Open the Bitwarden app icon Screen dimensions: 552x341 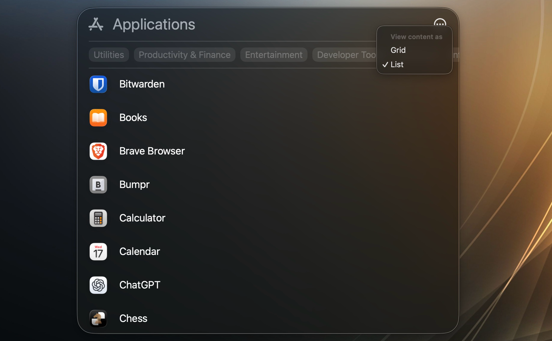[x=98, y=84]
